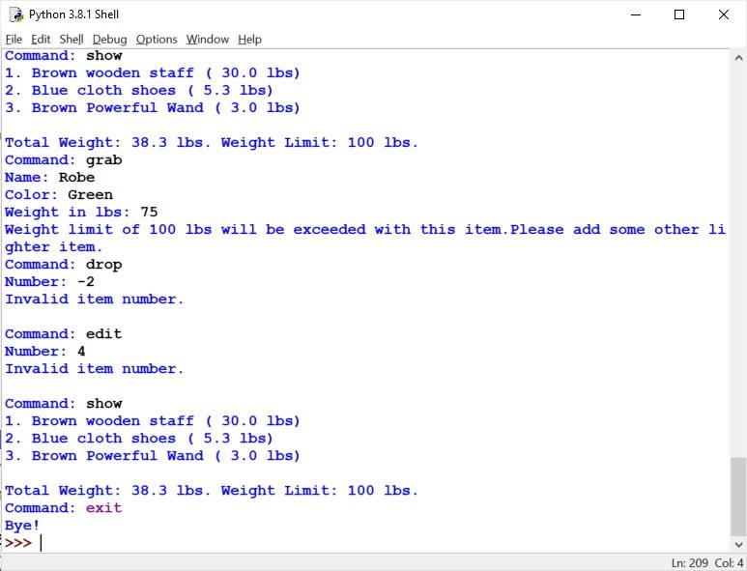This screenshot has height=571, width=747.
Task: Click the 'Number: -2' line
Action: tap(49, 281)
